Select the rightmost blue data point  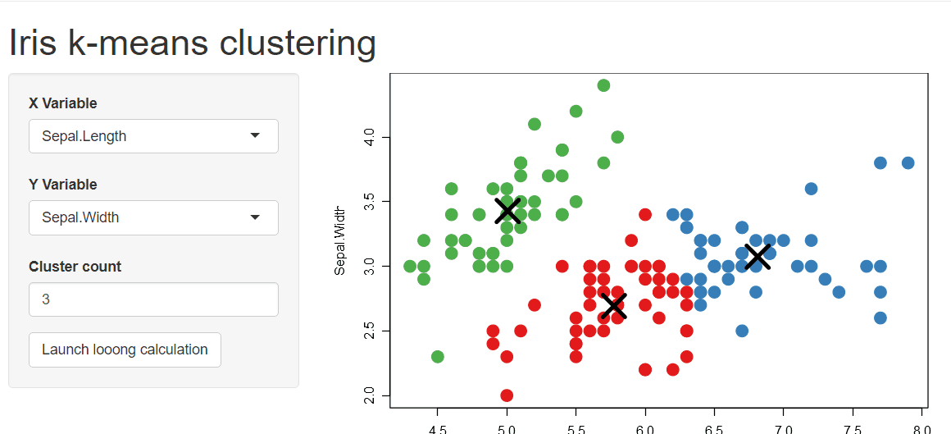point(908,162)
